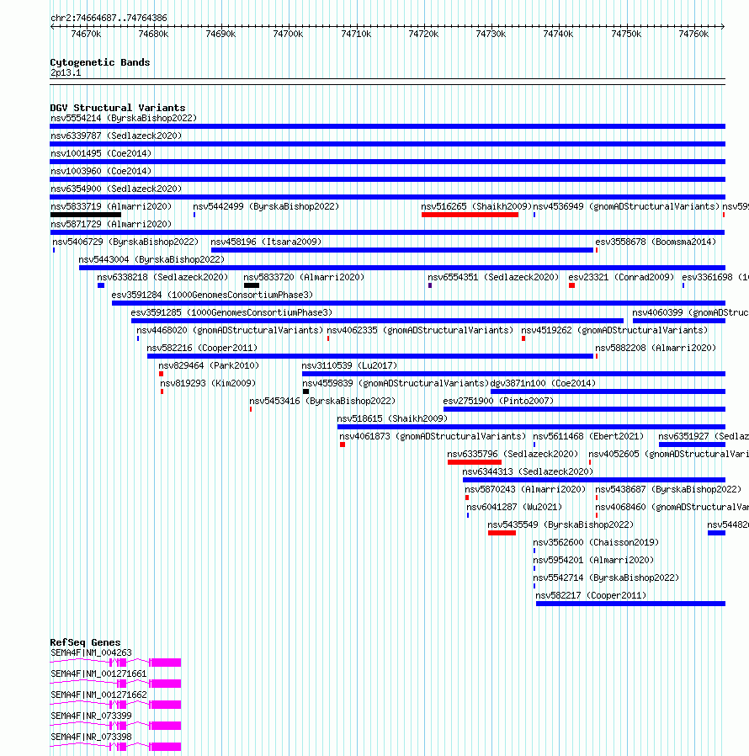
Task: Click the red esv23321 (Conrad2009) marker
Action: [571, 285]
